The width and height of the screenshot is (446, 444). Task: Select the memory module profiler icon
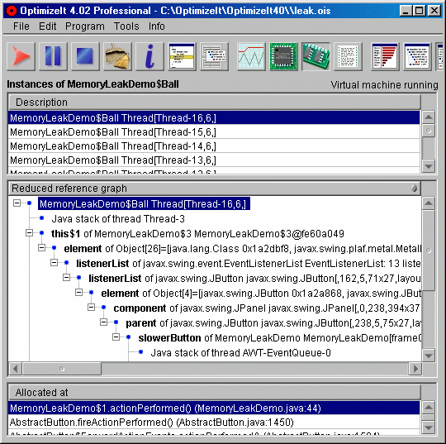316,56
